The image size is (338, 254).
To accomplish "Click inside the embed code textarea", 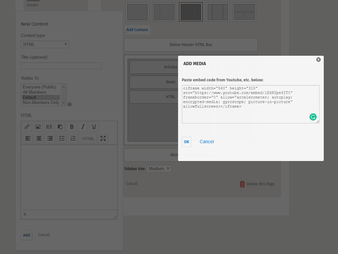I will (251, 104).
